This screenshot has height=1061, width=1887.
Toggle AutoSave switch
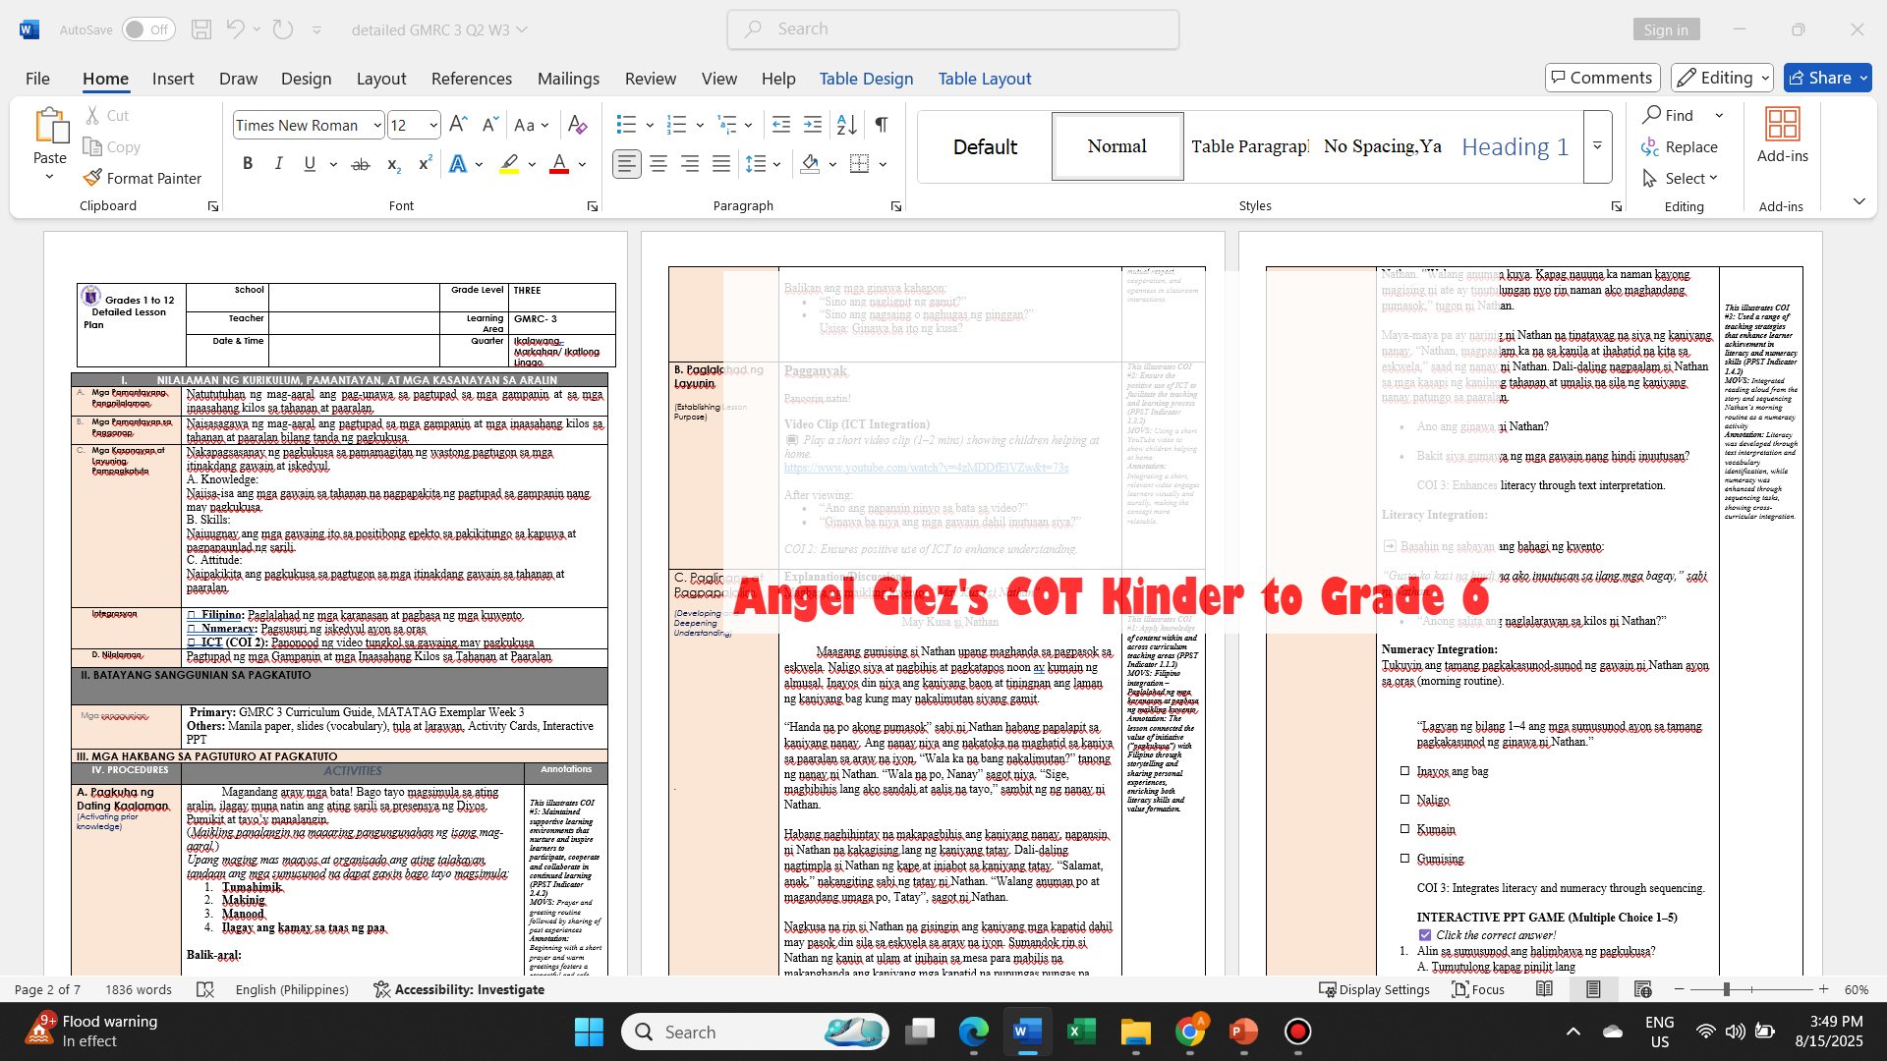pos(148,29)
